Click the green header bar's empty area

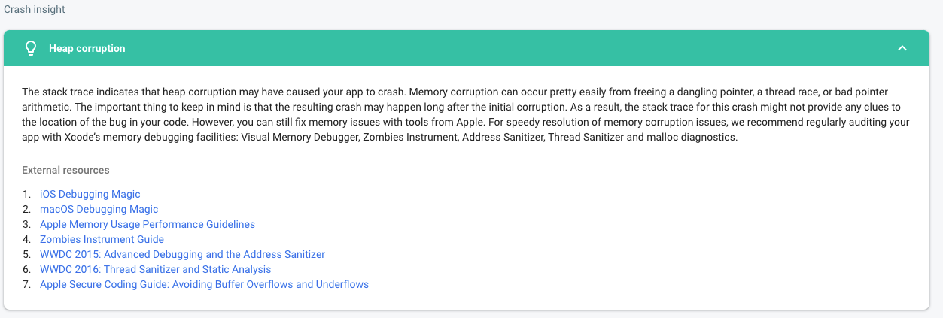(x=512, y=48)
